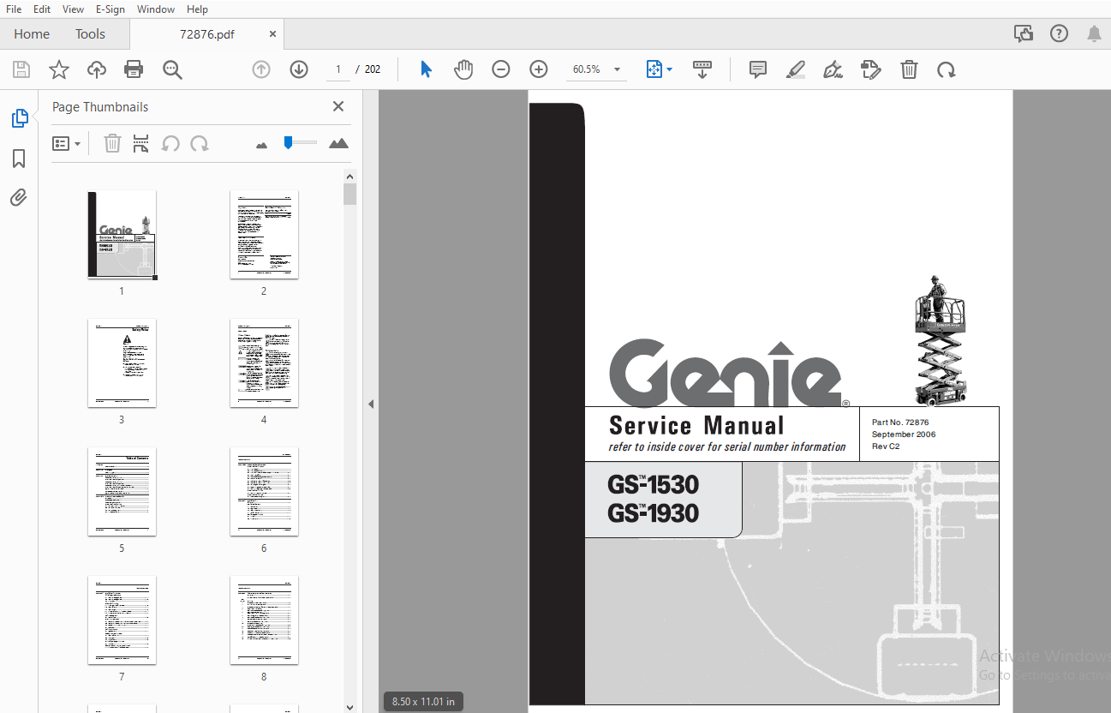
Task: Select page 5 thumbnail
Action: tap(122, 491)
